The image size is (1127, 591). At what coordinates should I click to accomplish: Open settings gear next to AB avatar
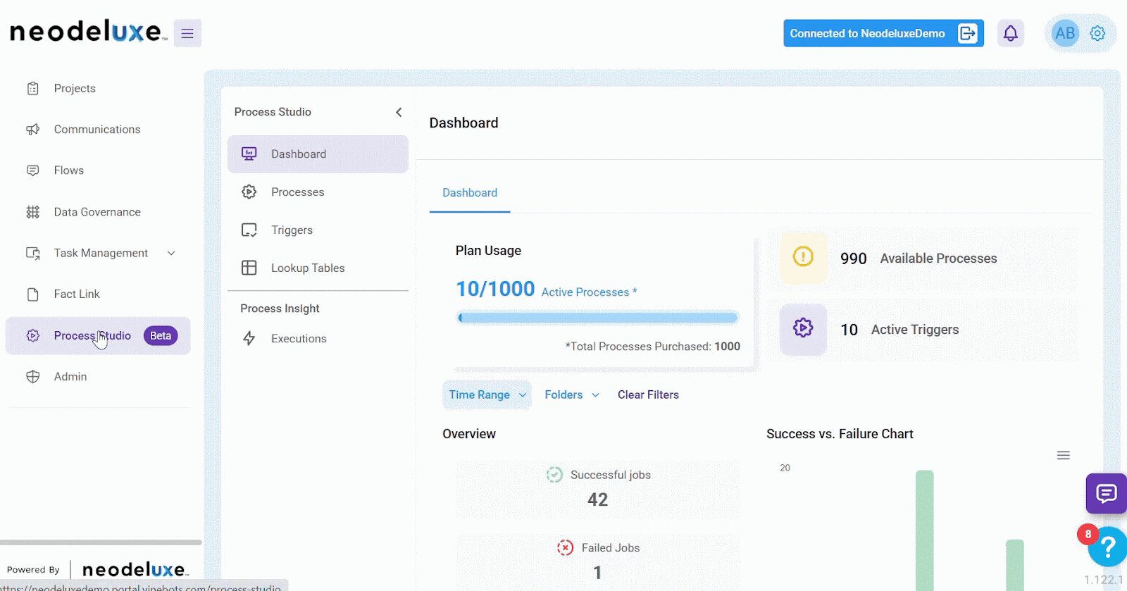pos(1097,33)
